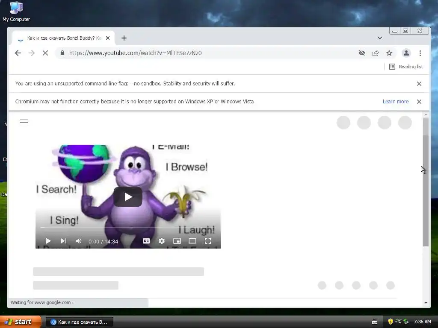The width and height of the screenshot is (438, 328).
Task: Open the Reading list
Action: [406, 67]
